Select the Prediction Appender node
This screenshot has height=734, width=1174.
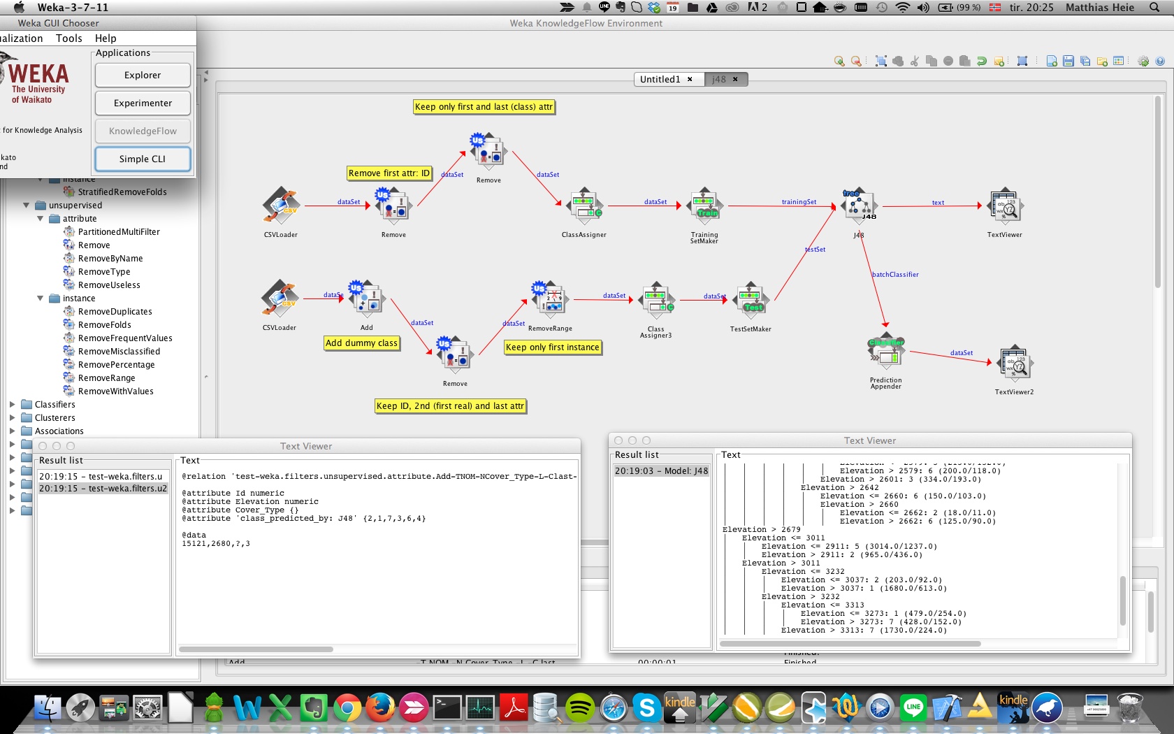(886, 352)
